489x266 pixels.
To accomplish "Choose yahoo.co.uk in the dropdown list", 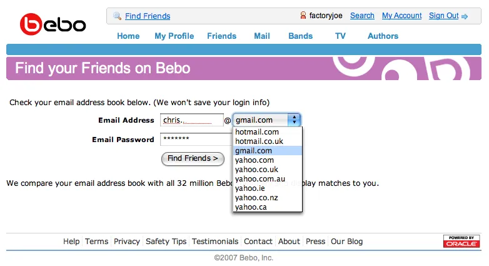I will 257,170.
